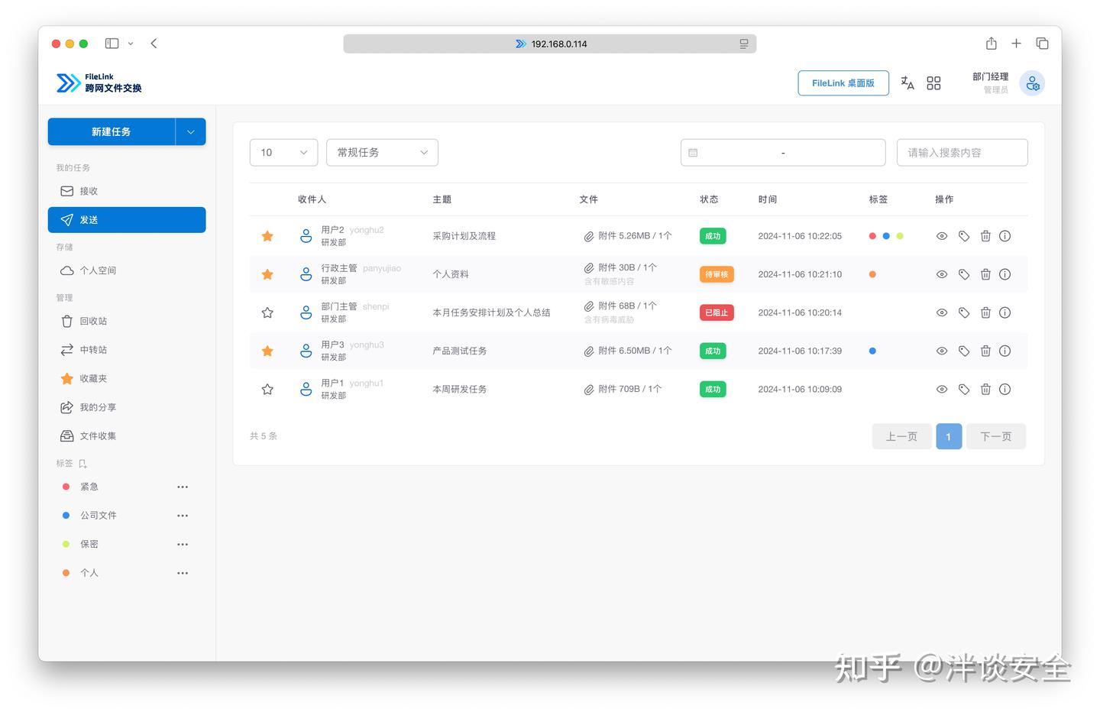
Task: Click the 新建任务 button
Action: point(112,131)
